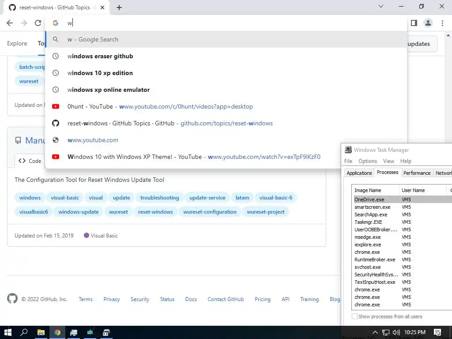This screenshot has width=452, height=339.
Task: Select the 'w - Google Search' suggestion
Action: pos(226,39)
